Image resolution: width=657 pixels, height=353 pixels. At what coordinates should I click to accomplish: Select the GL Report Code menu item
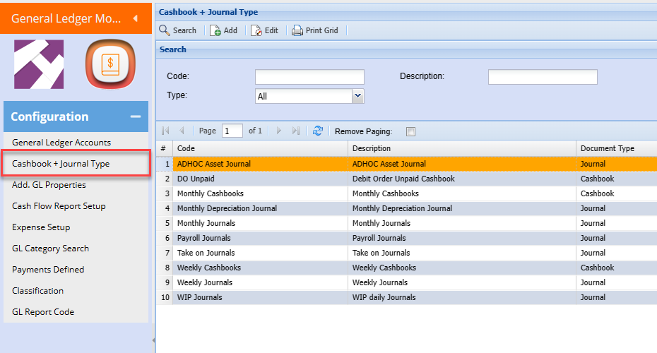pyautogui.click(x=43, y=312)
